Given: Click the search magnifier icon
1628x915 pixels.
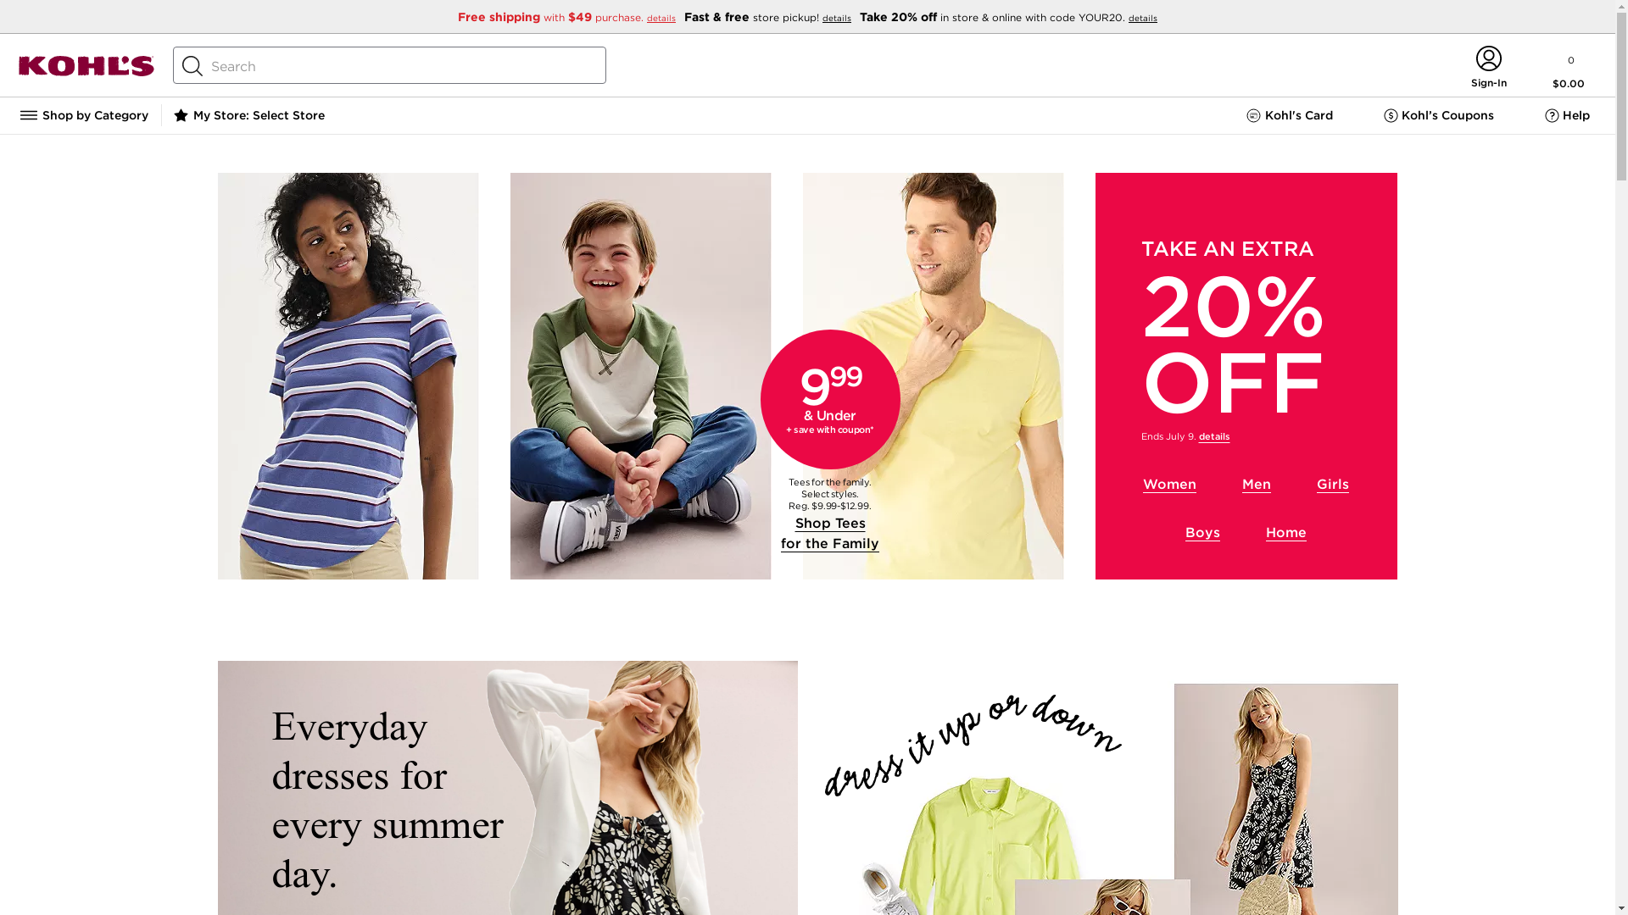Looking at the screenshot, I should pos(192,66).
